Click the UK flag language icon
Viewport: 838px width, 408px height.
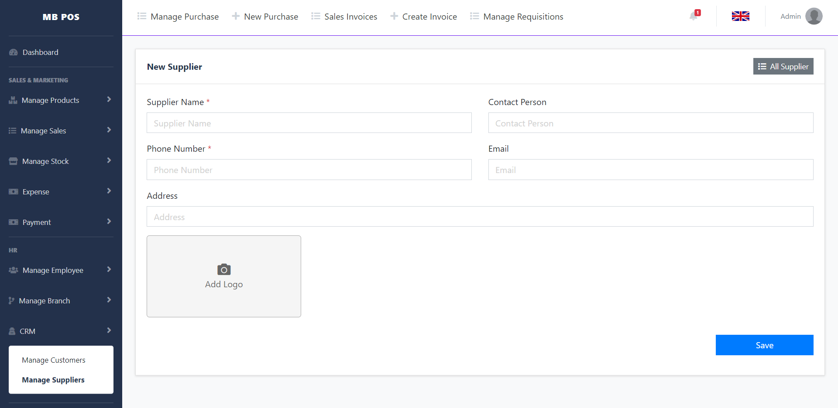(x=740, y=16)
